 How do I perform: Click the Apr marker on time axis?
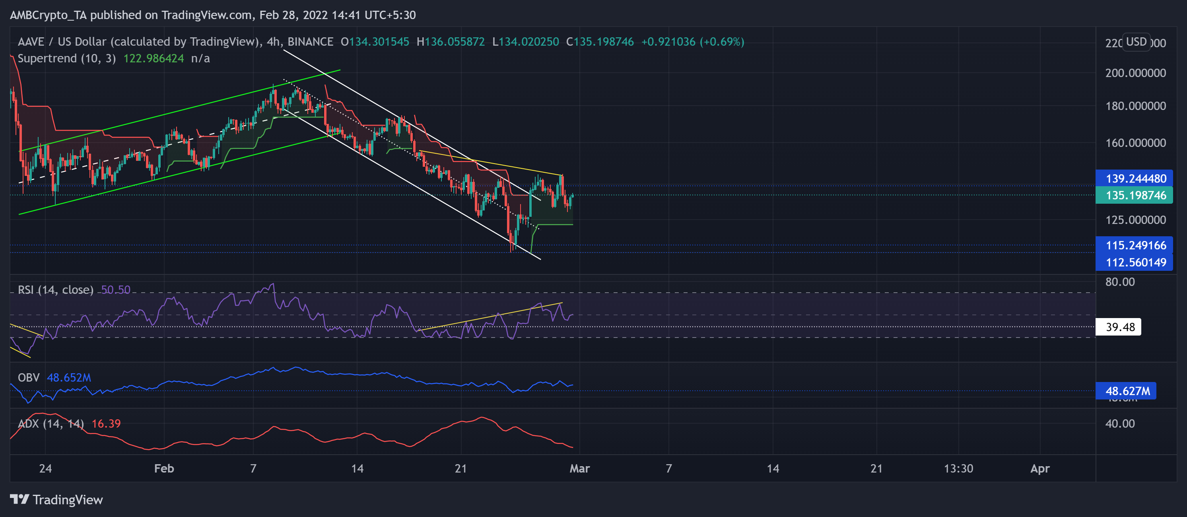[x=1039, y=468]
